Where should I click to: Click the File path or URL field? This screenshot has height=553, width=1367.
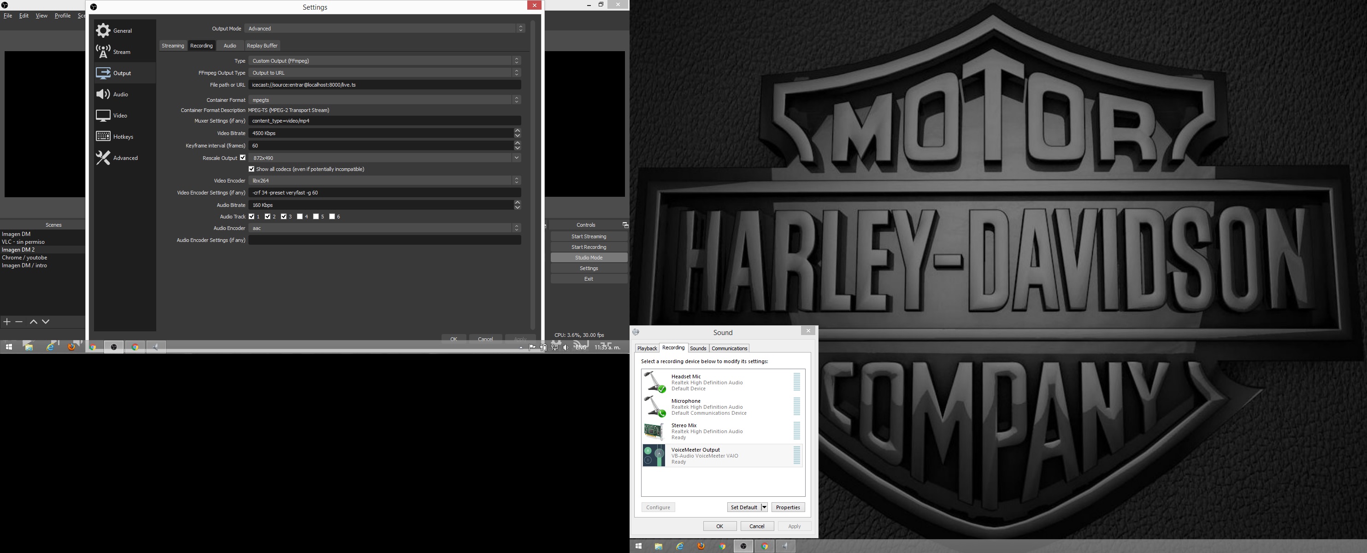tap(384, 85)
